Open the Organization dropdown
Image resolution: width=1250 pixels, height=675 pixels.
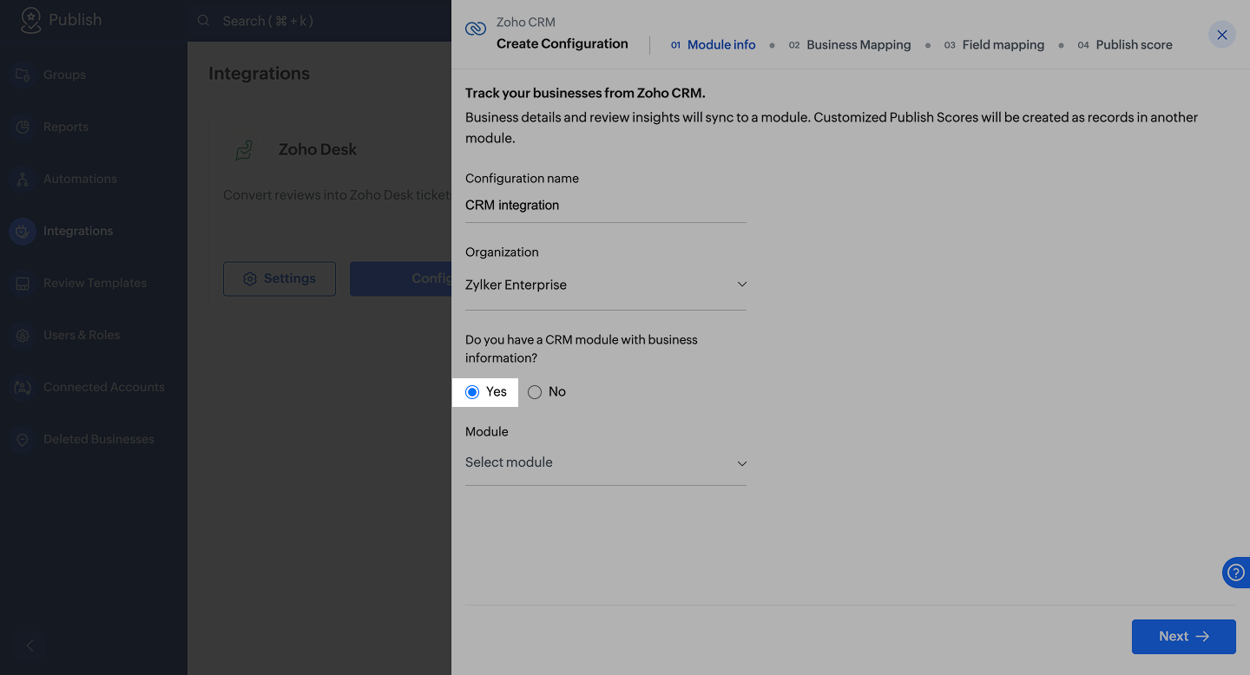tap(606, 285)
